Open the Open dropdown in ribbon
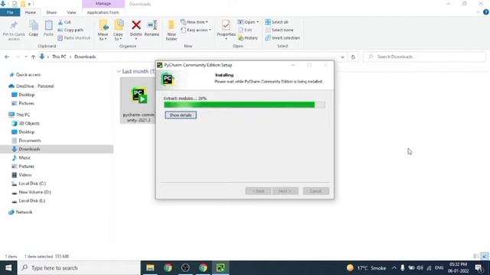Screen dimensions: 490x275 coord(248,22)
